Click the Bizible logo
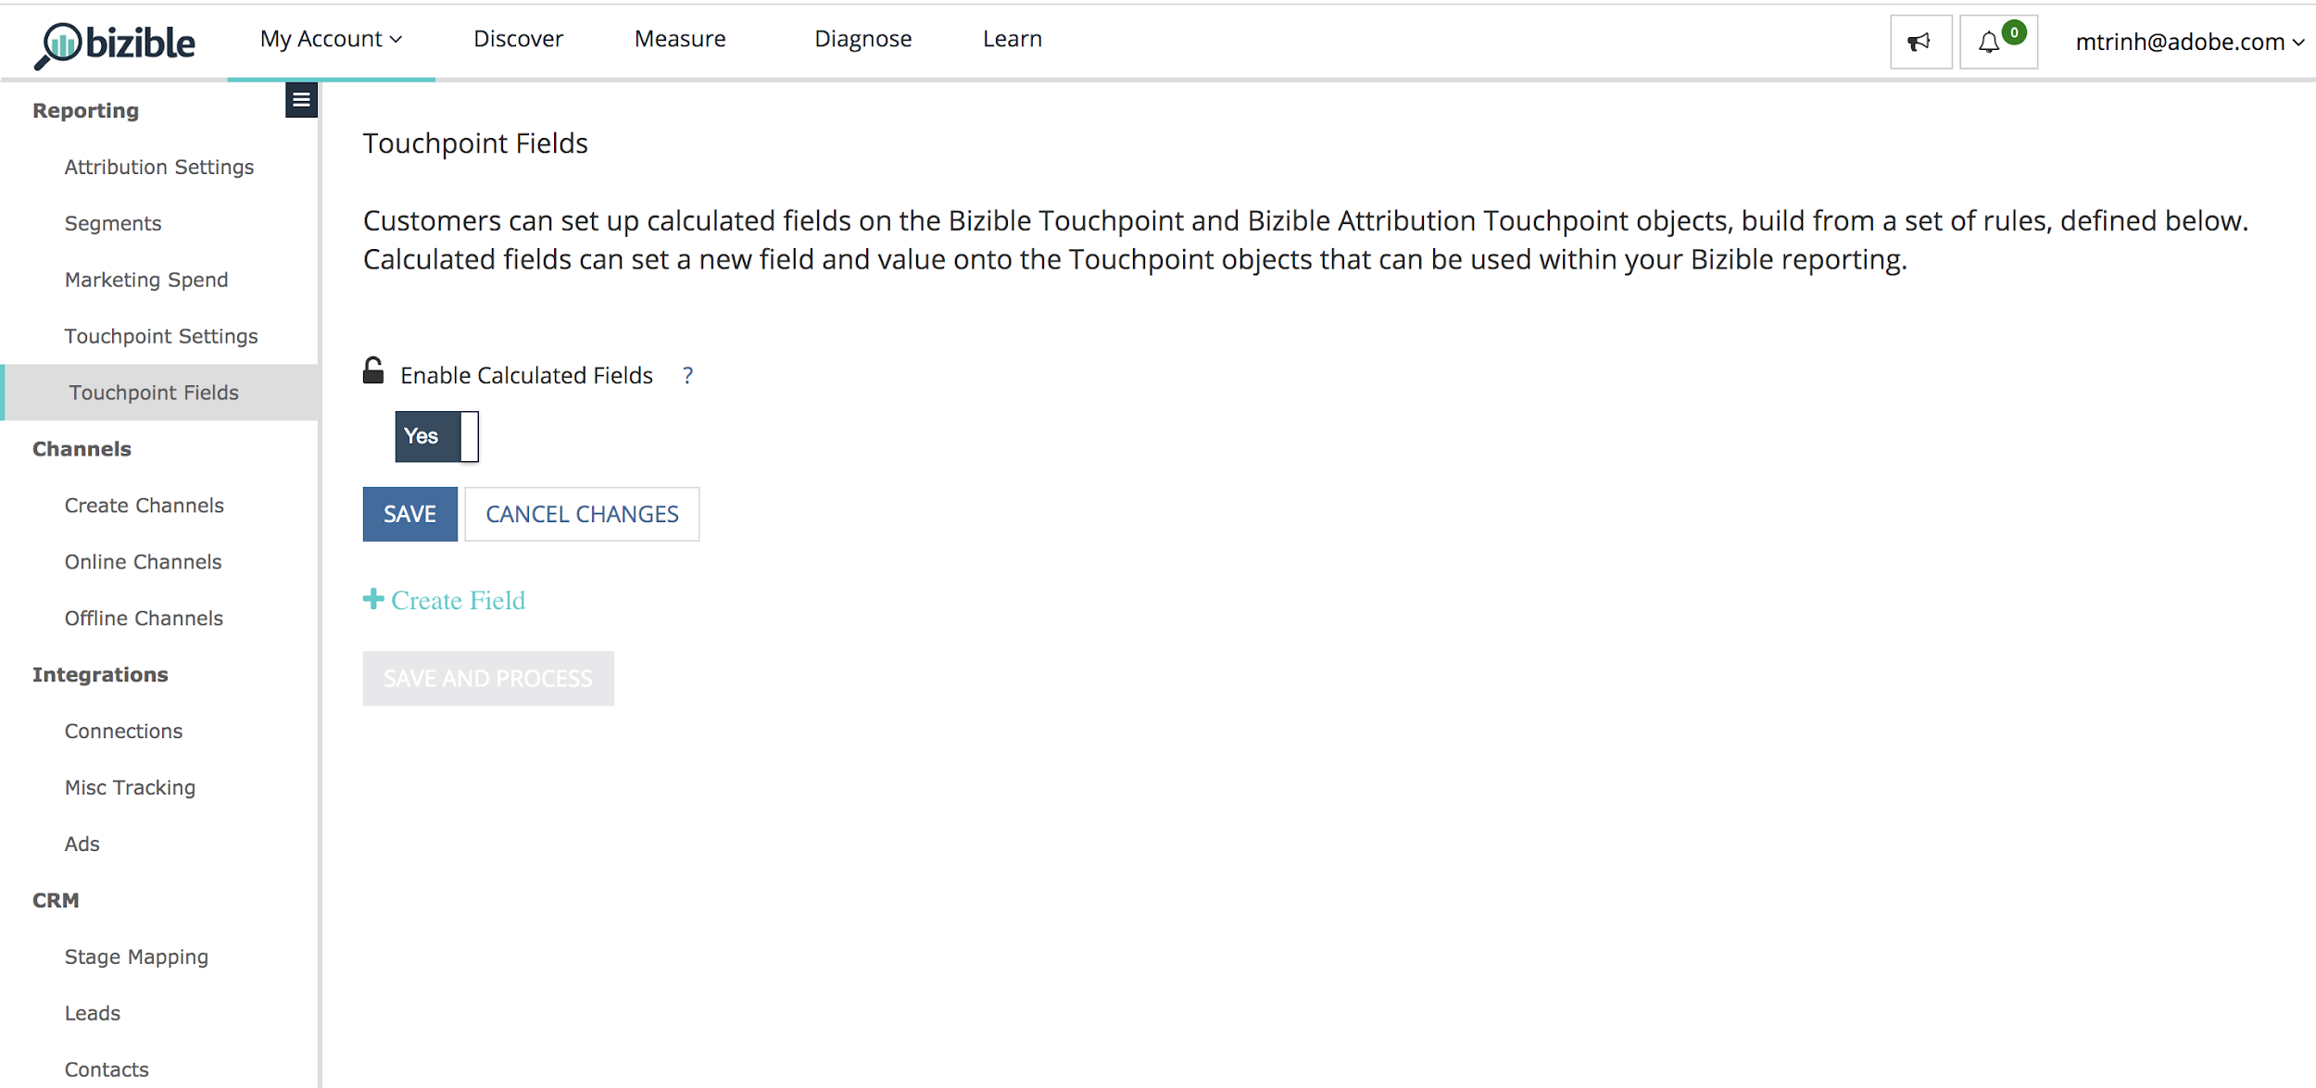 [x=115, y=44]
